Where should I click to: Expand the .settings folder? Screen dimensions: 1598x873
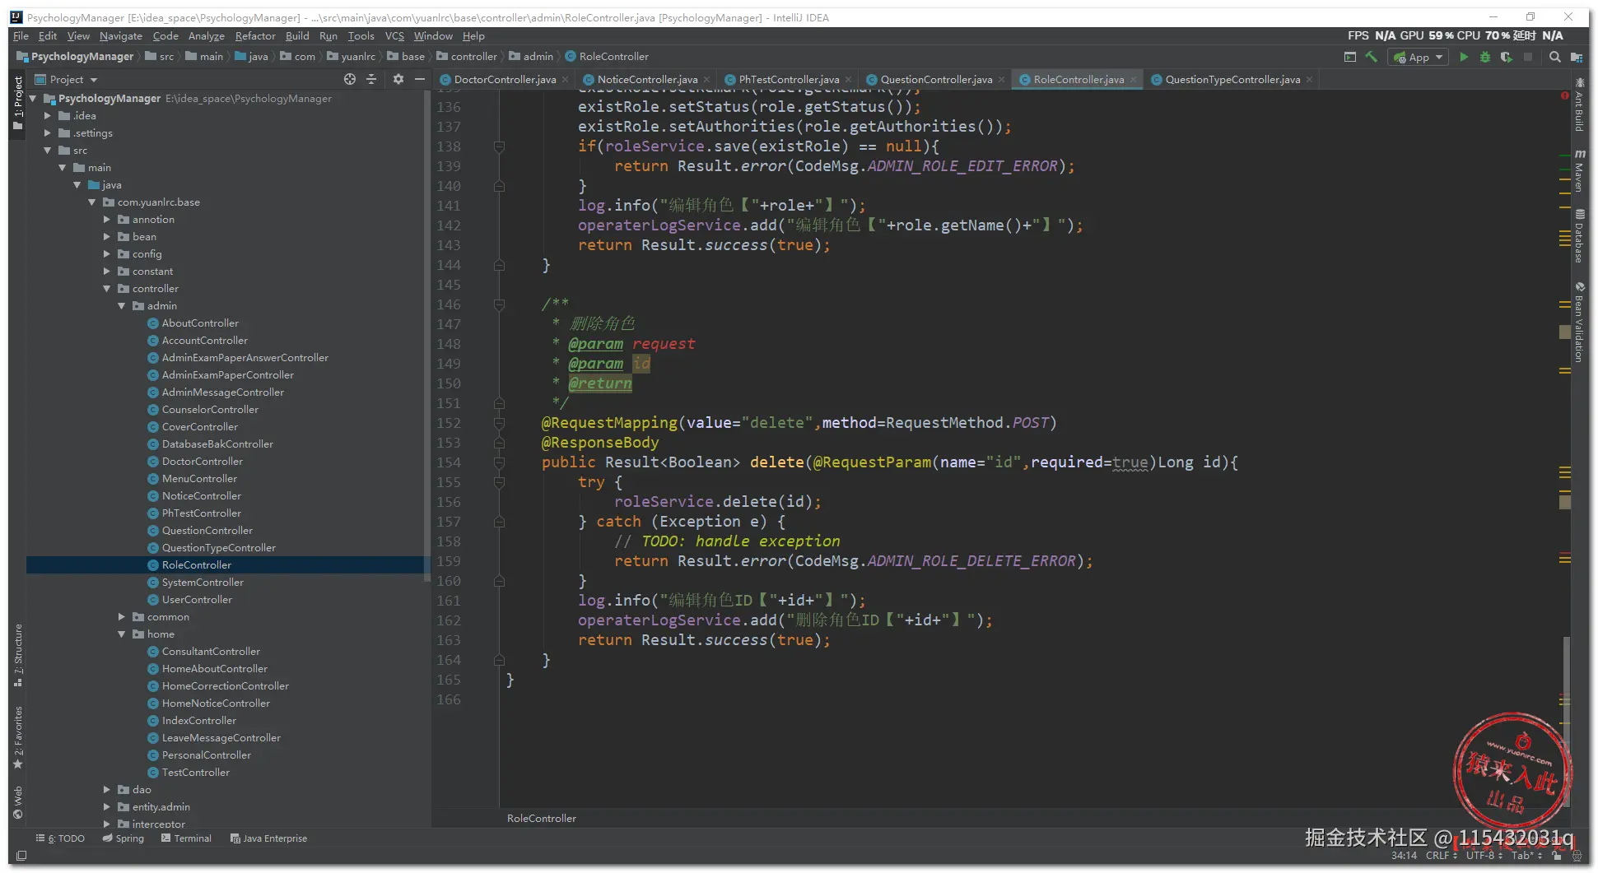(x=48, y=133)
